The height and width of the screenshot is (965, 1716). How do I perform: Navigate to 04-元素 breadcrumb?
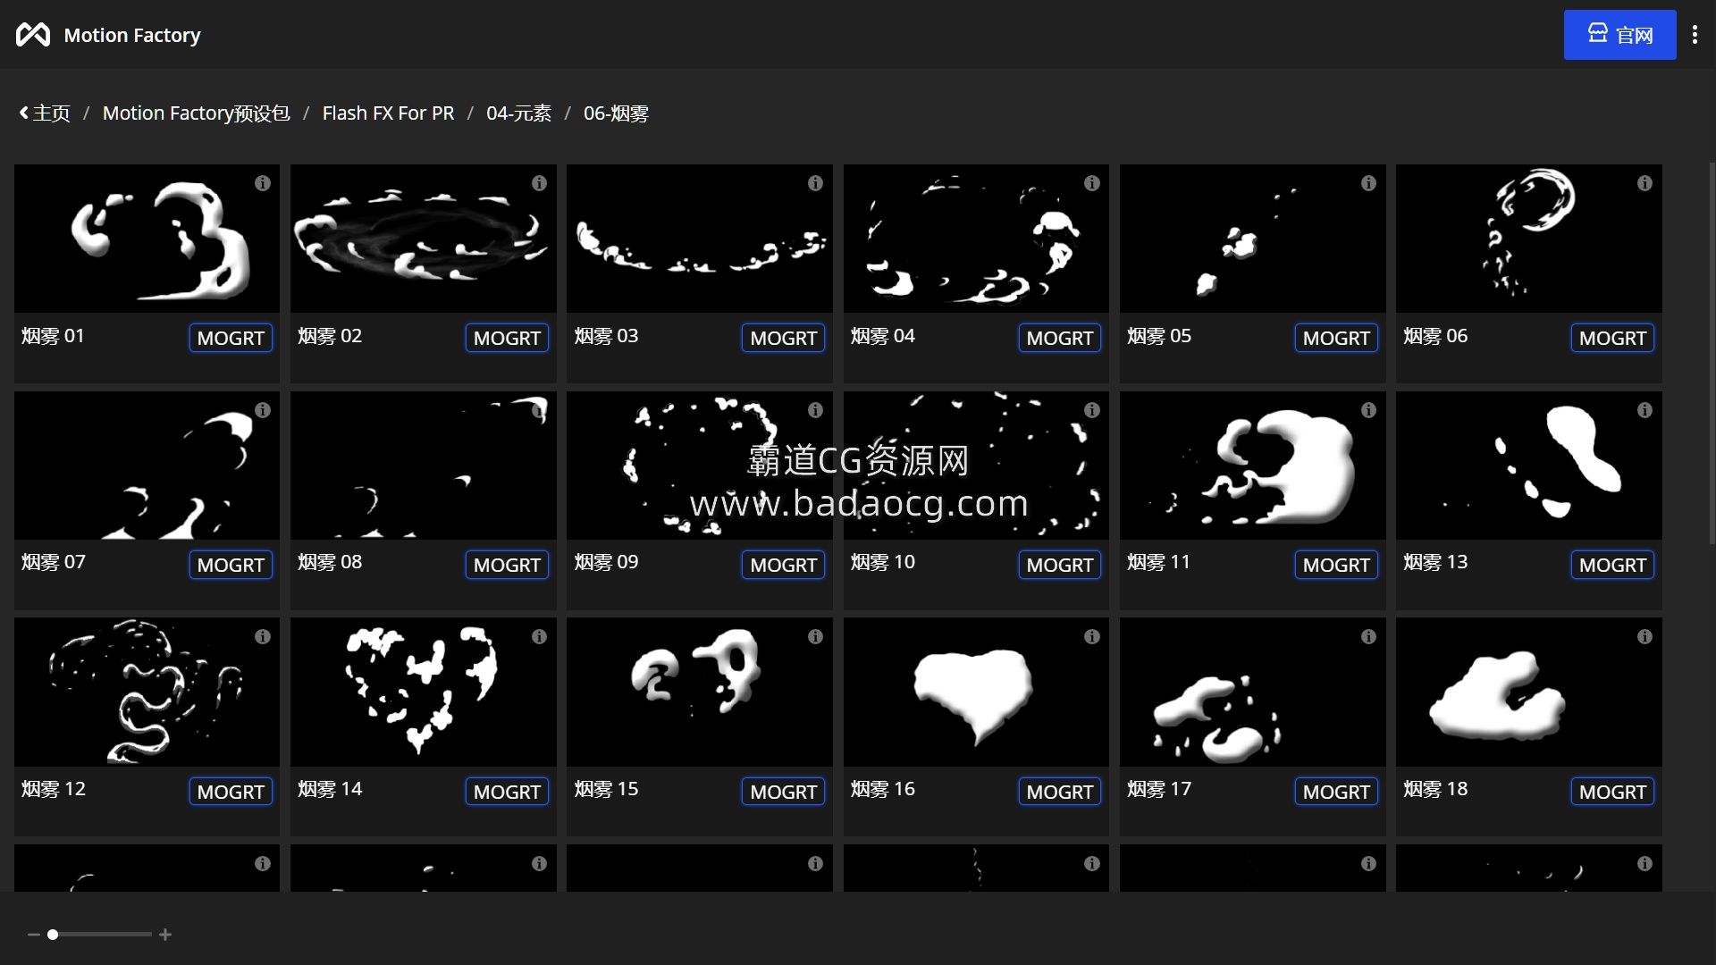coord(518,113)
